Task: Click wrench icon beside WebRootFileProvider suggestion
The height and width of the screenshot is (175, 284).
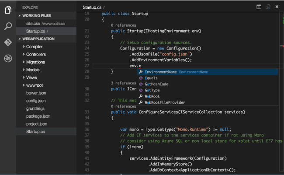Action: pyautogui.click(x=141, y=102)
